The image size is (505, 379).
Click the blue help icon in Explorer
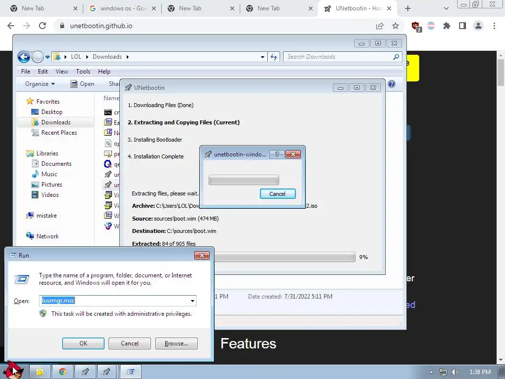point(392,84)
